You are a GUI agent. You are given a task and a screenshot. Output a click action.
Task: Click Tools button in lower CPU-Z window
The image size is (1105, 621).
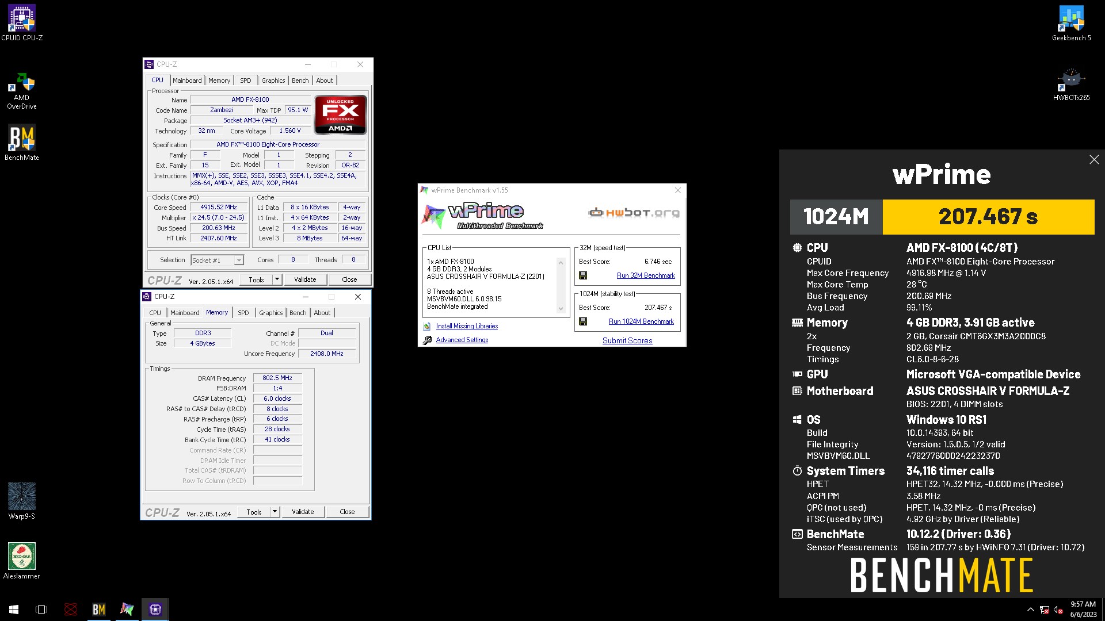pyautogui.click(x=254, y=512)
